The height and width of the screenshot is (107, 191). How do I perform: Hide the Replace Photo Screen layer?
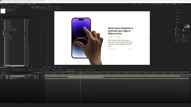[x=1, y=77]
